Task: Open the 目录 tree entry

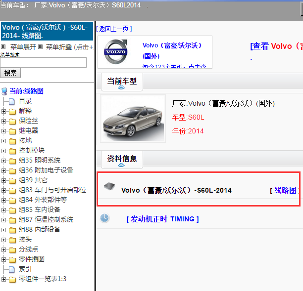Action: pyautogui.click(x=25, y=101)
